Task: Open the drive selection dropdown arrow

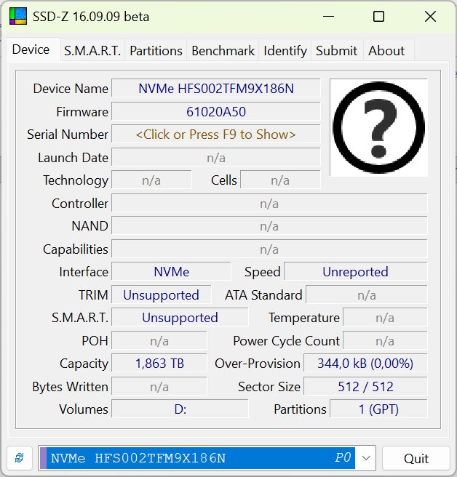Action: 366,458
